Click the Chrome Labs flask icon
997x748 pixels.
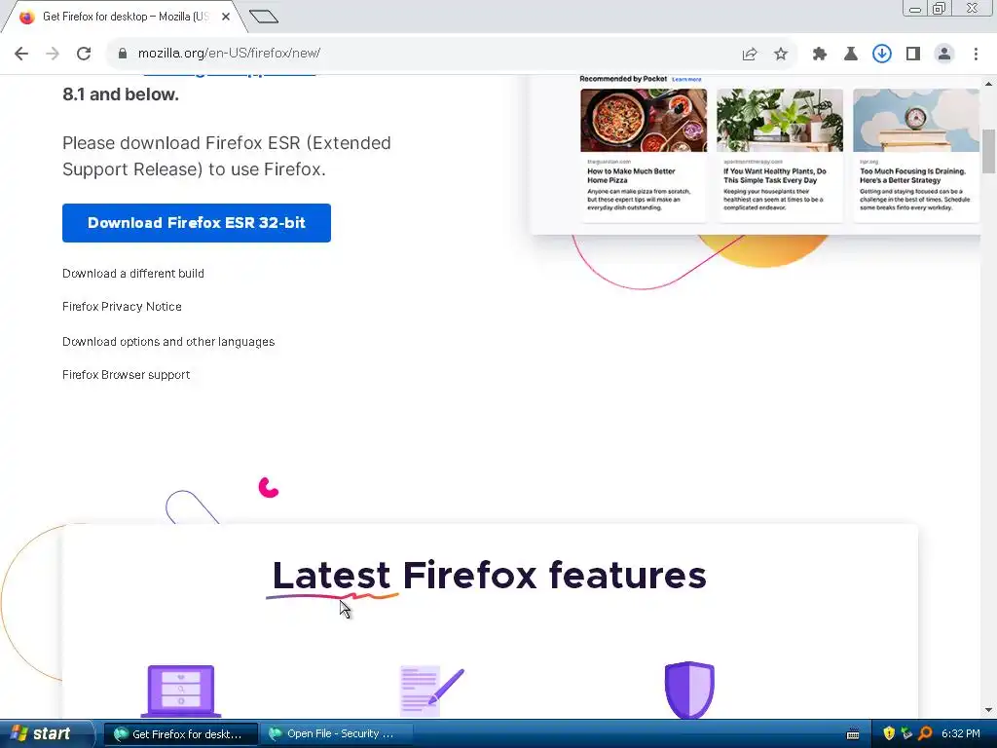click(x=851, y=55)
